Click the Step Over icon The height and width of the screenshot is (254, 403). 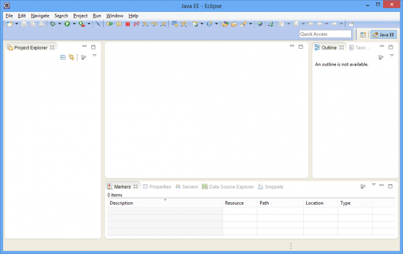pos(154,24)
